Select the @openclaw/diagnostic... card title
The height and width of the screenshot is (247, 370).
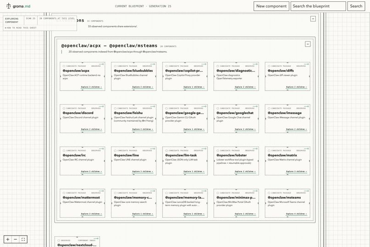[x=236, y=71]
